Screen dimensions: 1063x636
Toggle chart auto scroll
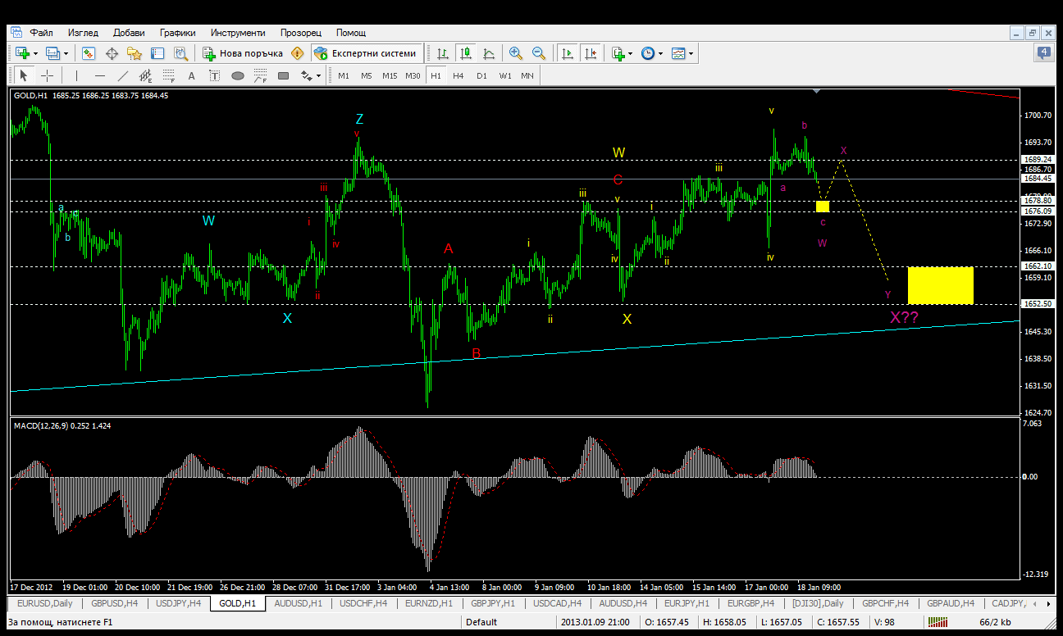point(567,53)
